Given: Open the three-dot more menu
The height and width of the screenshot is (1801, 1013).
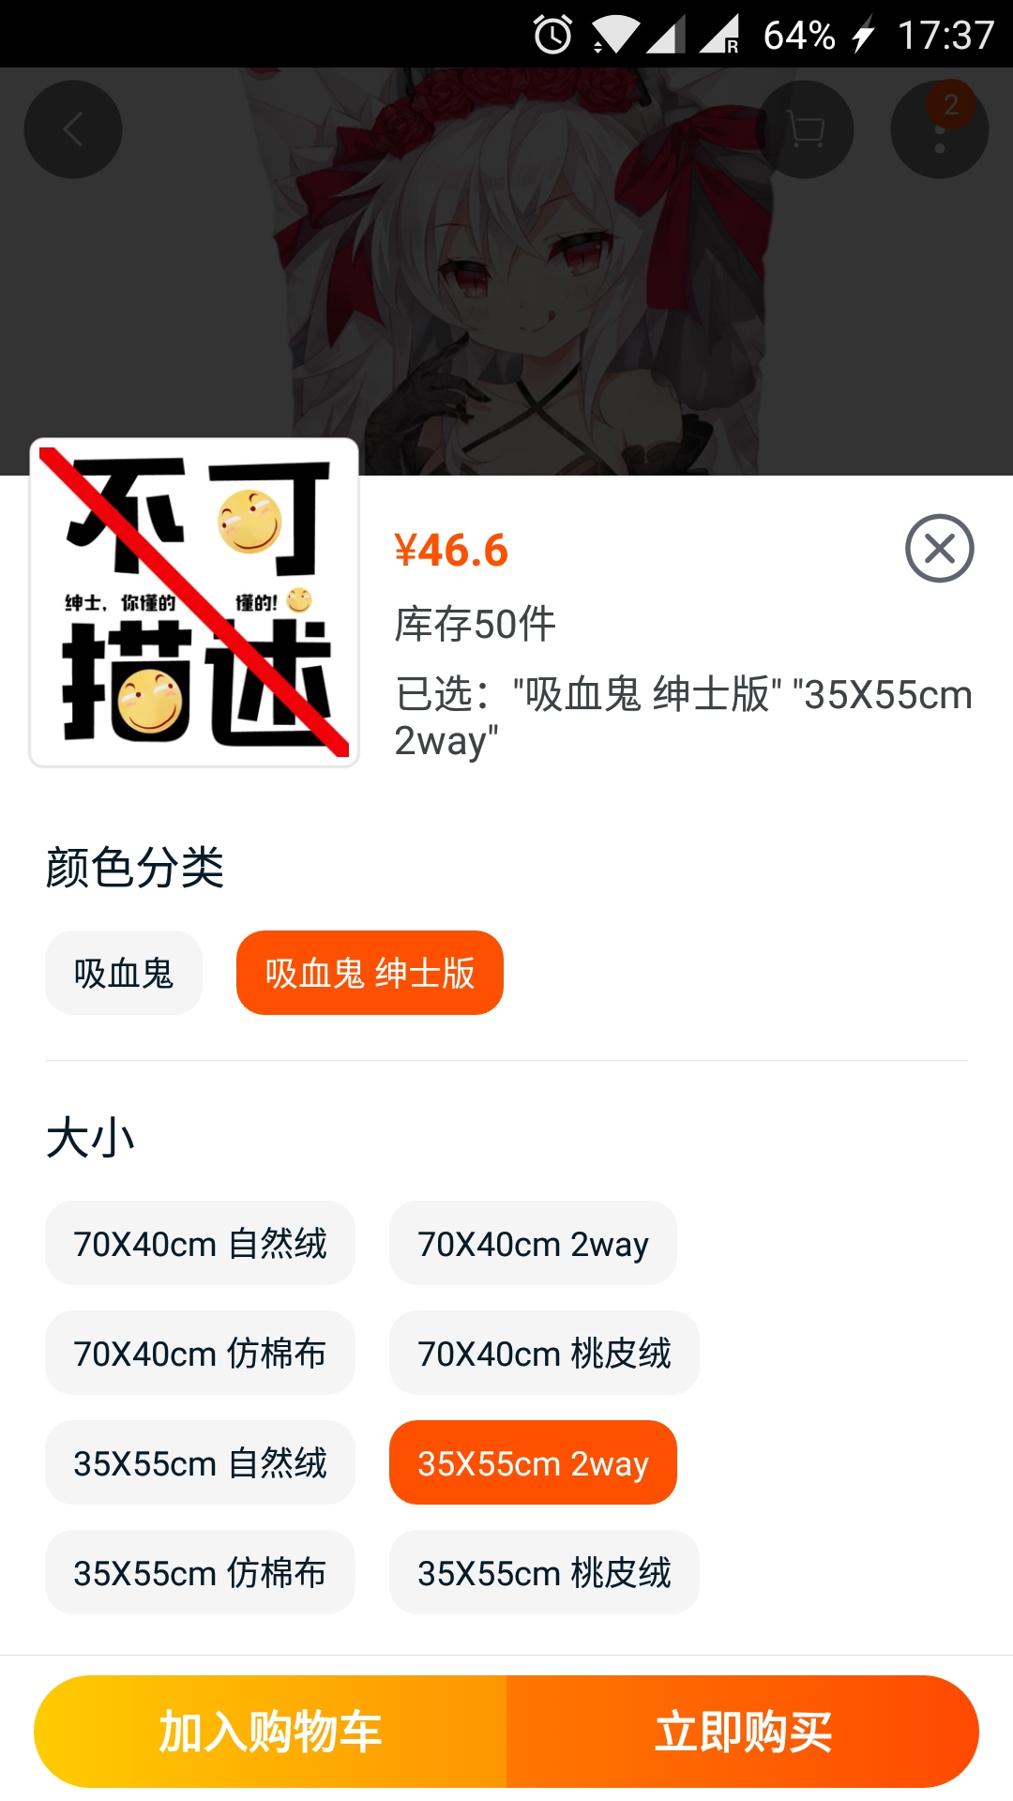Looking at the screenshot, I should tap(940, 129).
